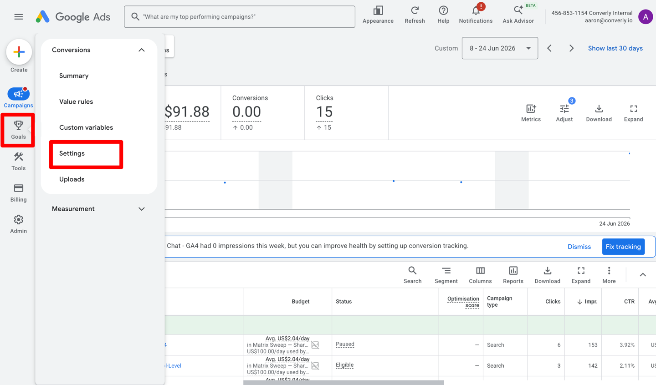Viewport: 656px width, 385px height.
Task: Click the Paused status
Action: 345,344
